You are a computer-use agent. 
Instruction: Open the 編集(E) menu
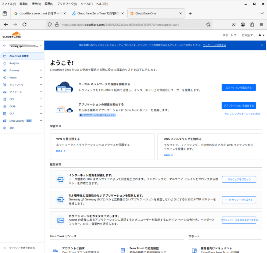coord(24,4)
